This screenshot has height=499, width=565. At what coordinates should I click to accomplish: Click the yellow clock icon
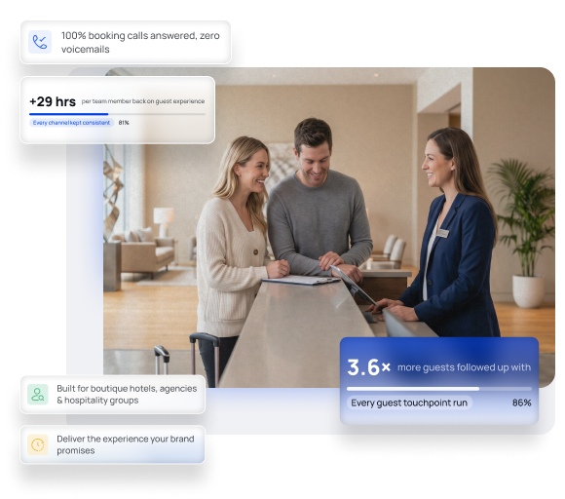point(37,444)
